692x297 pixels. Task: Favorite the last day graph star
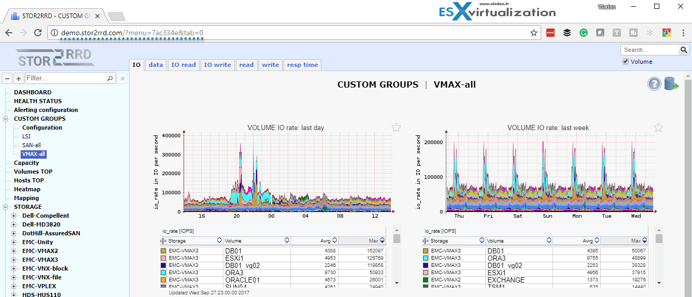tap(396, 128)
